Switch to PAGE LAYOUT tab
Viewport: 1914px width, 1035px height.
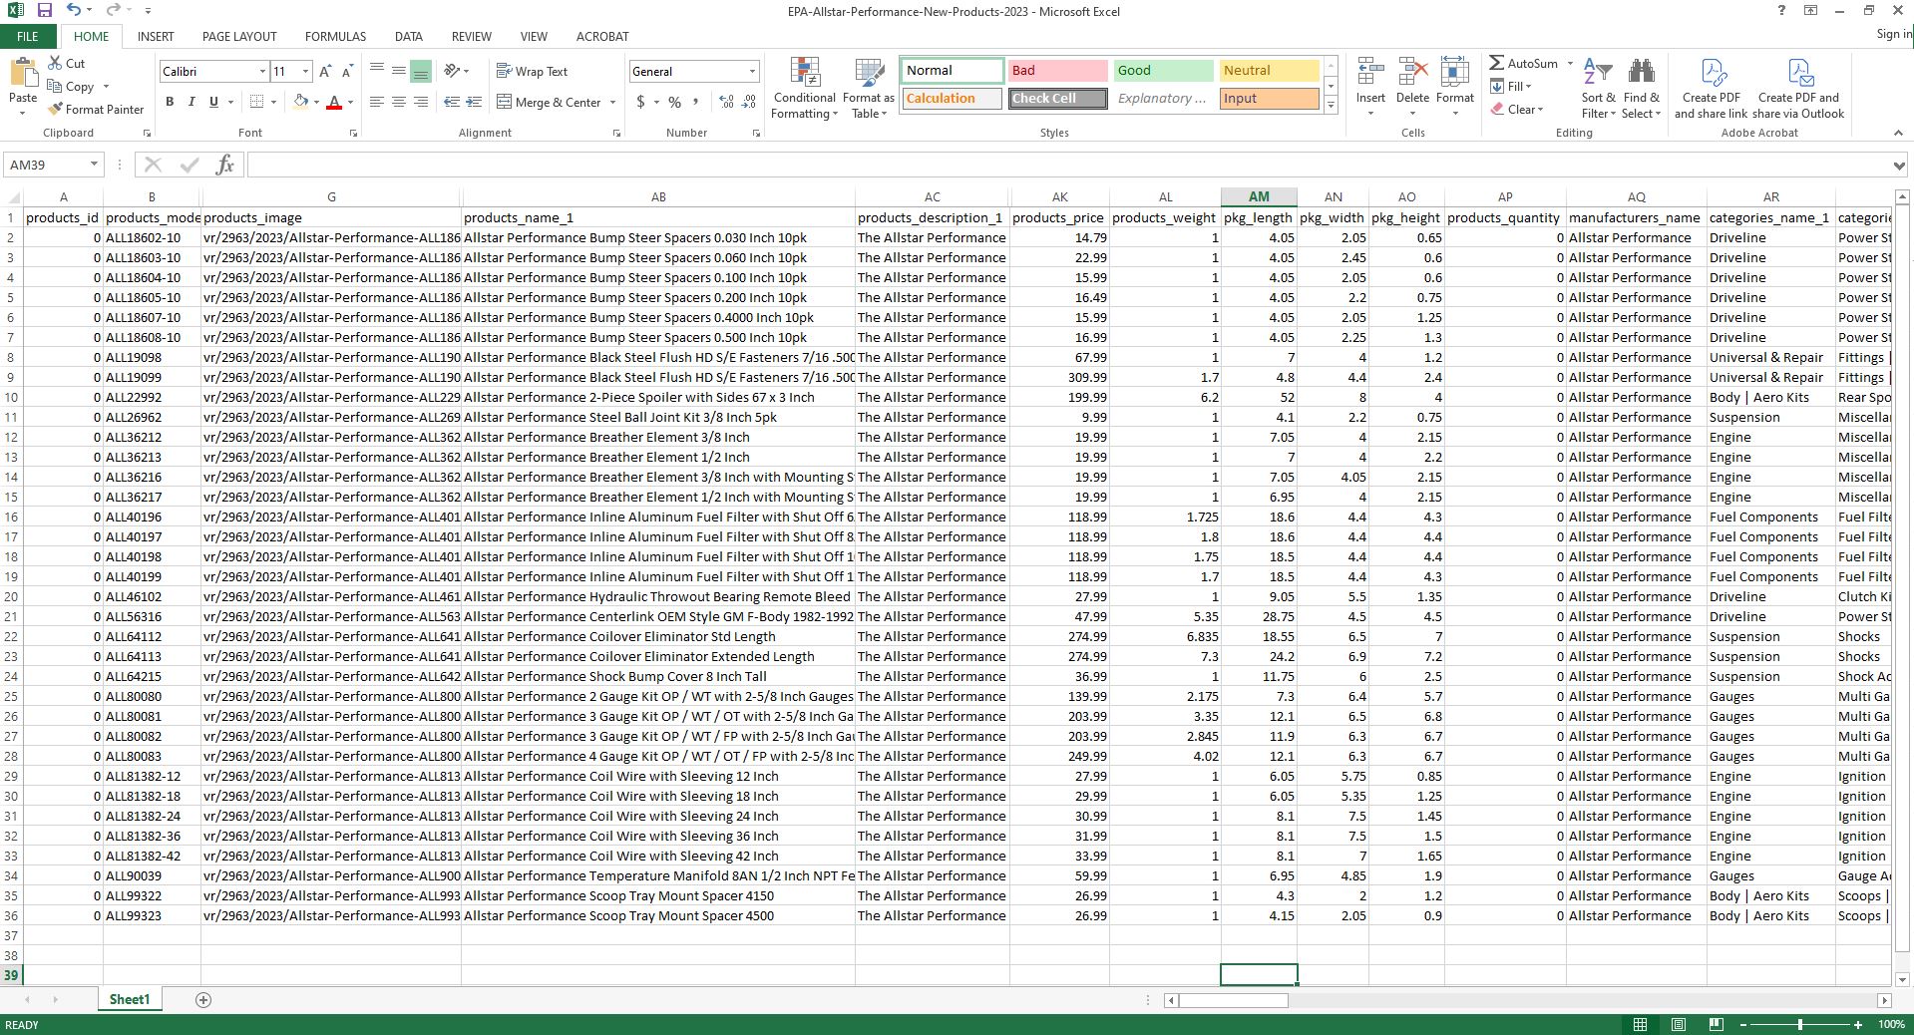[239, 36]
